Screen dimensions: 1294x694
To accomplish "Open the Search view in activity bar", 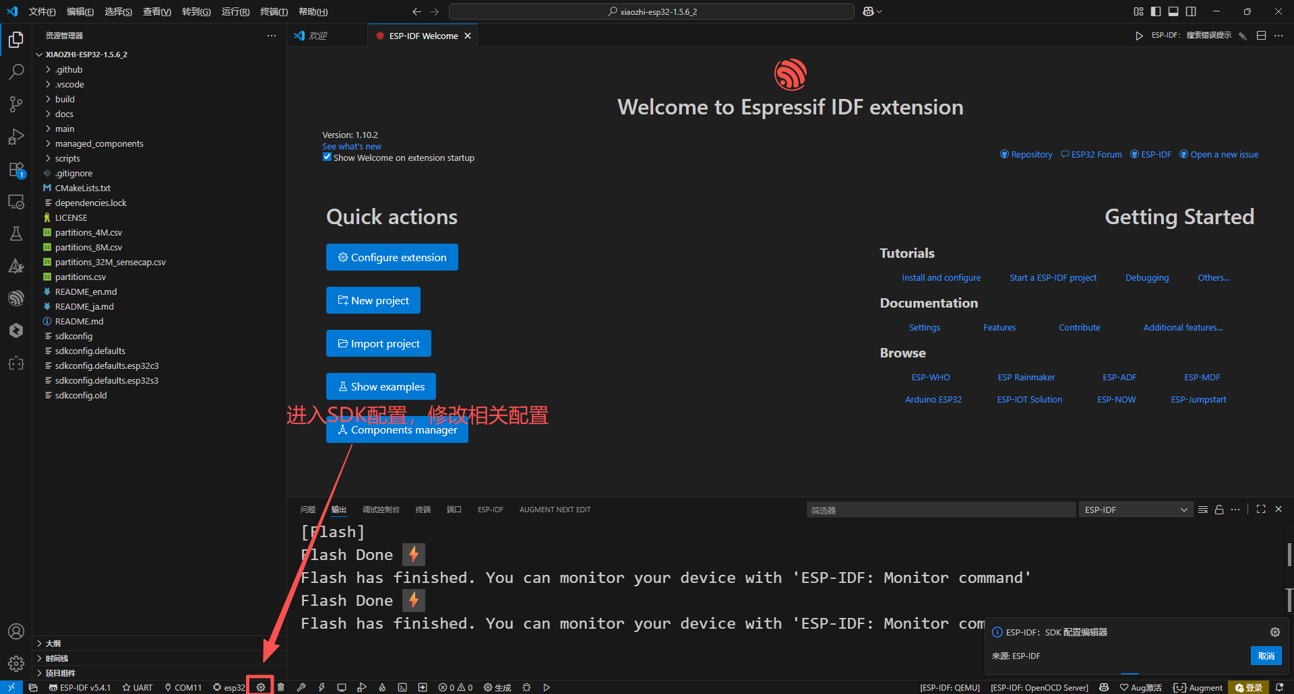I will [16, 71].
